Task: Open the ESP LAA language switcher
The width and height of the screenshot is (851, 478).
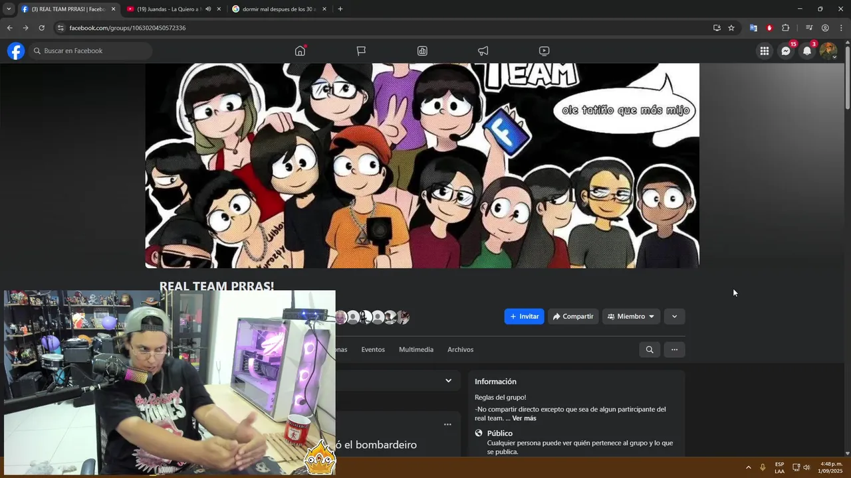Action: click(779, 467)
